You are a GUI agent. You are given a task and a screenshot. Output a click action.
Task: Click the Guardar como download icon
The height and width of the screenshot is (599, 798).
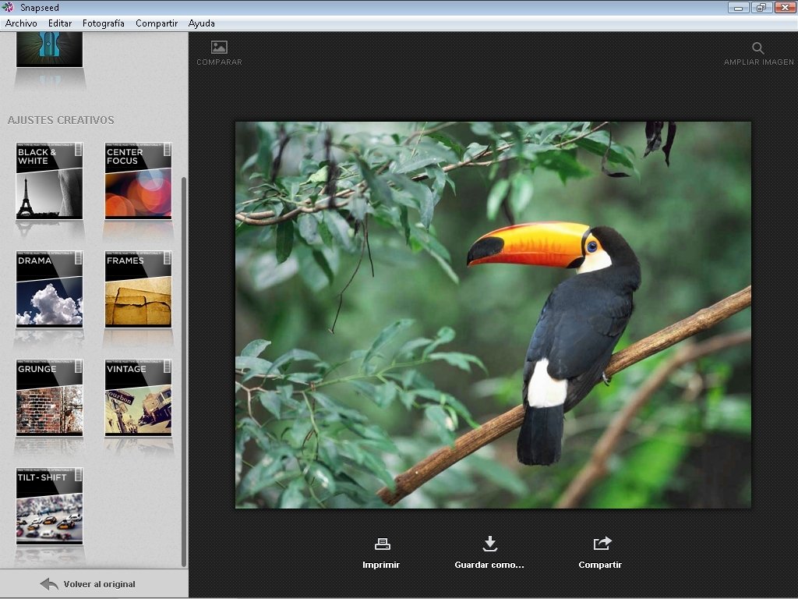click(489, 544)
